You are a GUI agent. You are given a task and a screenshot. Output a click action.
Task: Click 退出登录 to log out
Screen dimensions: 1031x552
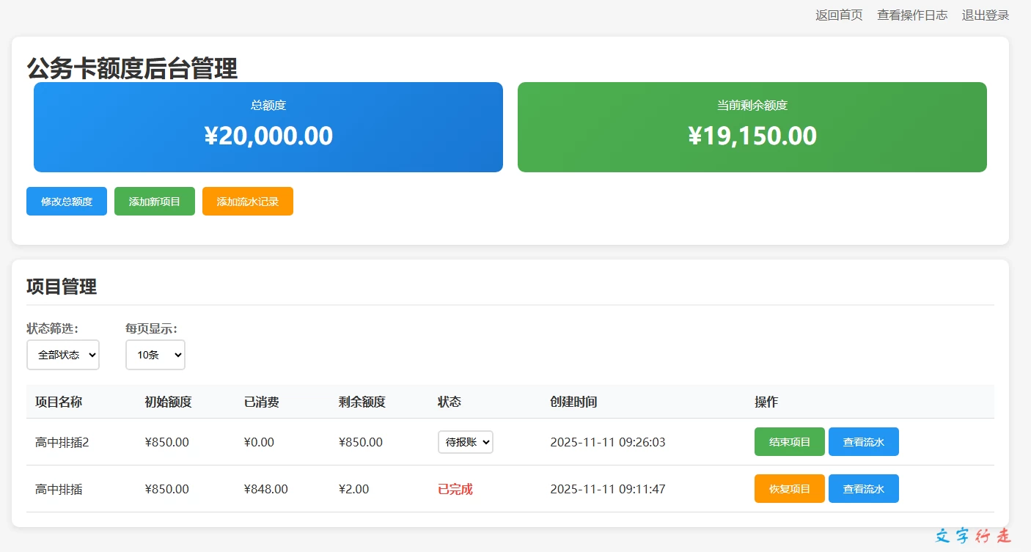985,15
